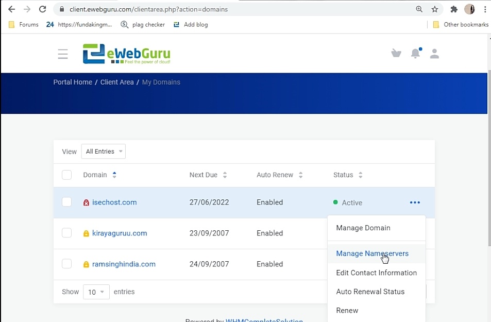Sort by the Auto Renew column

click(x=280, y=175)
